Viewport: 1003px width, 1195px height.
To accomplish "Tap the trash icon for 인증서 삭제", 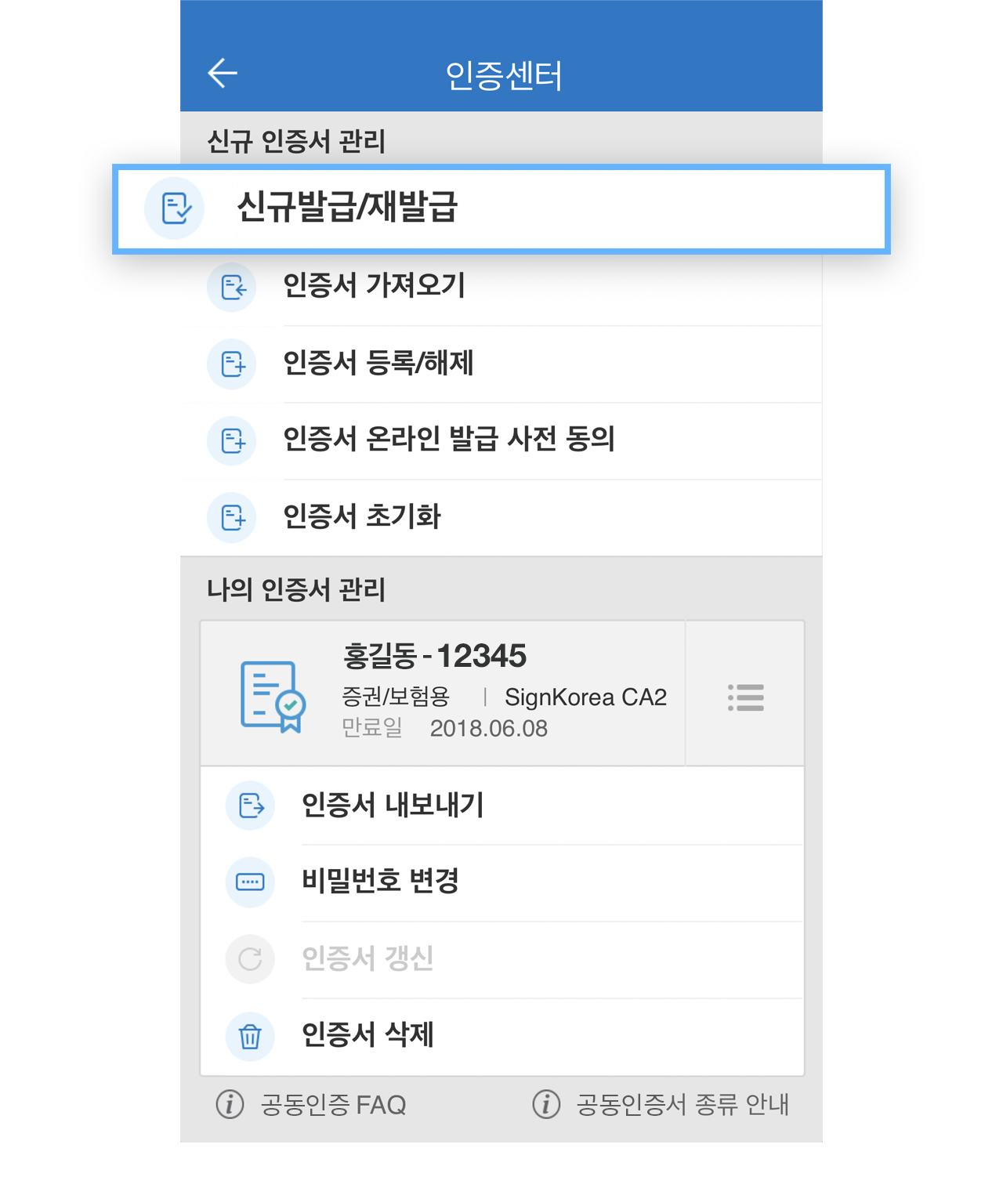I will (x=250, y=1036).
